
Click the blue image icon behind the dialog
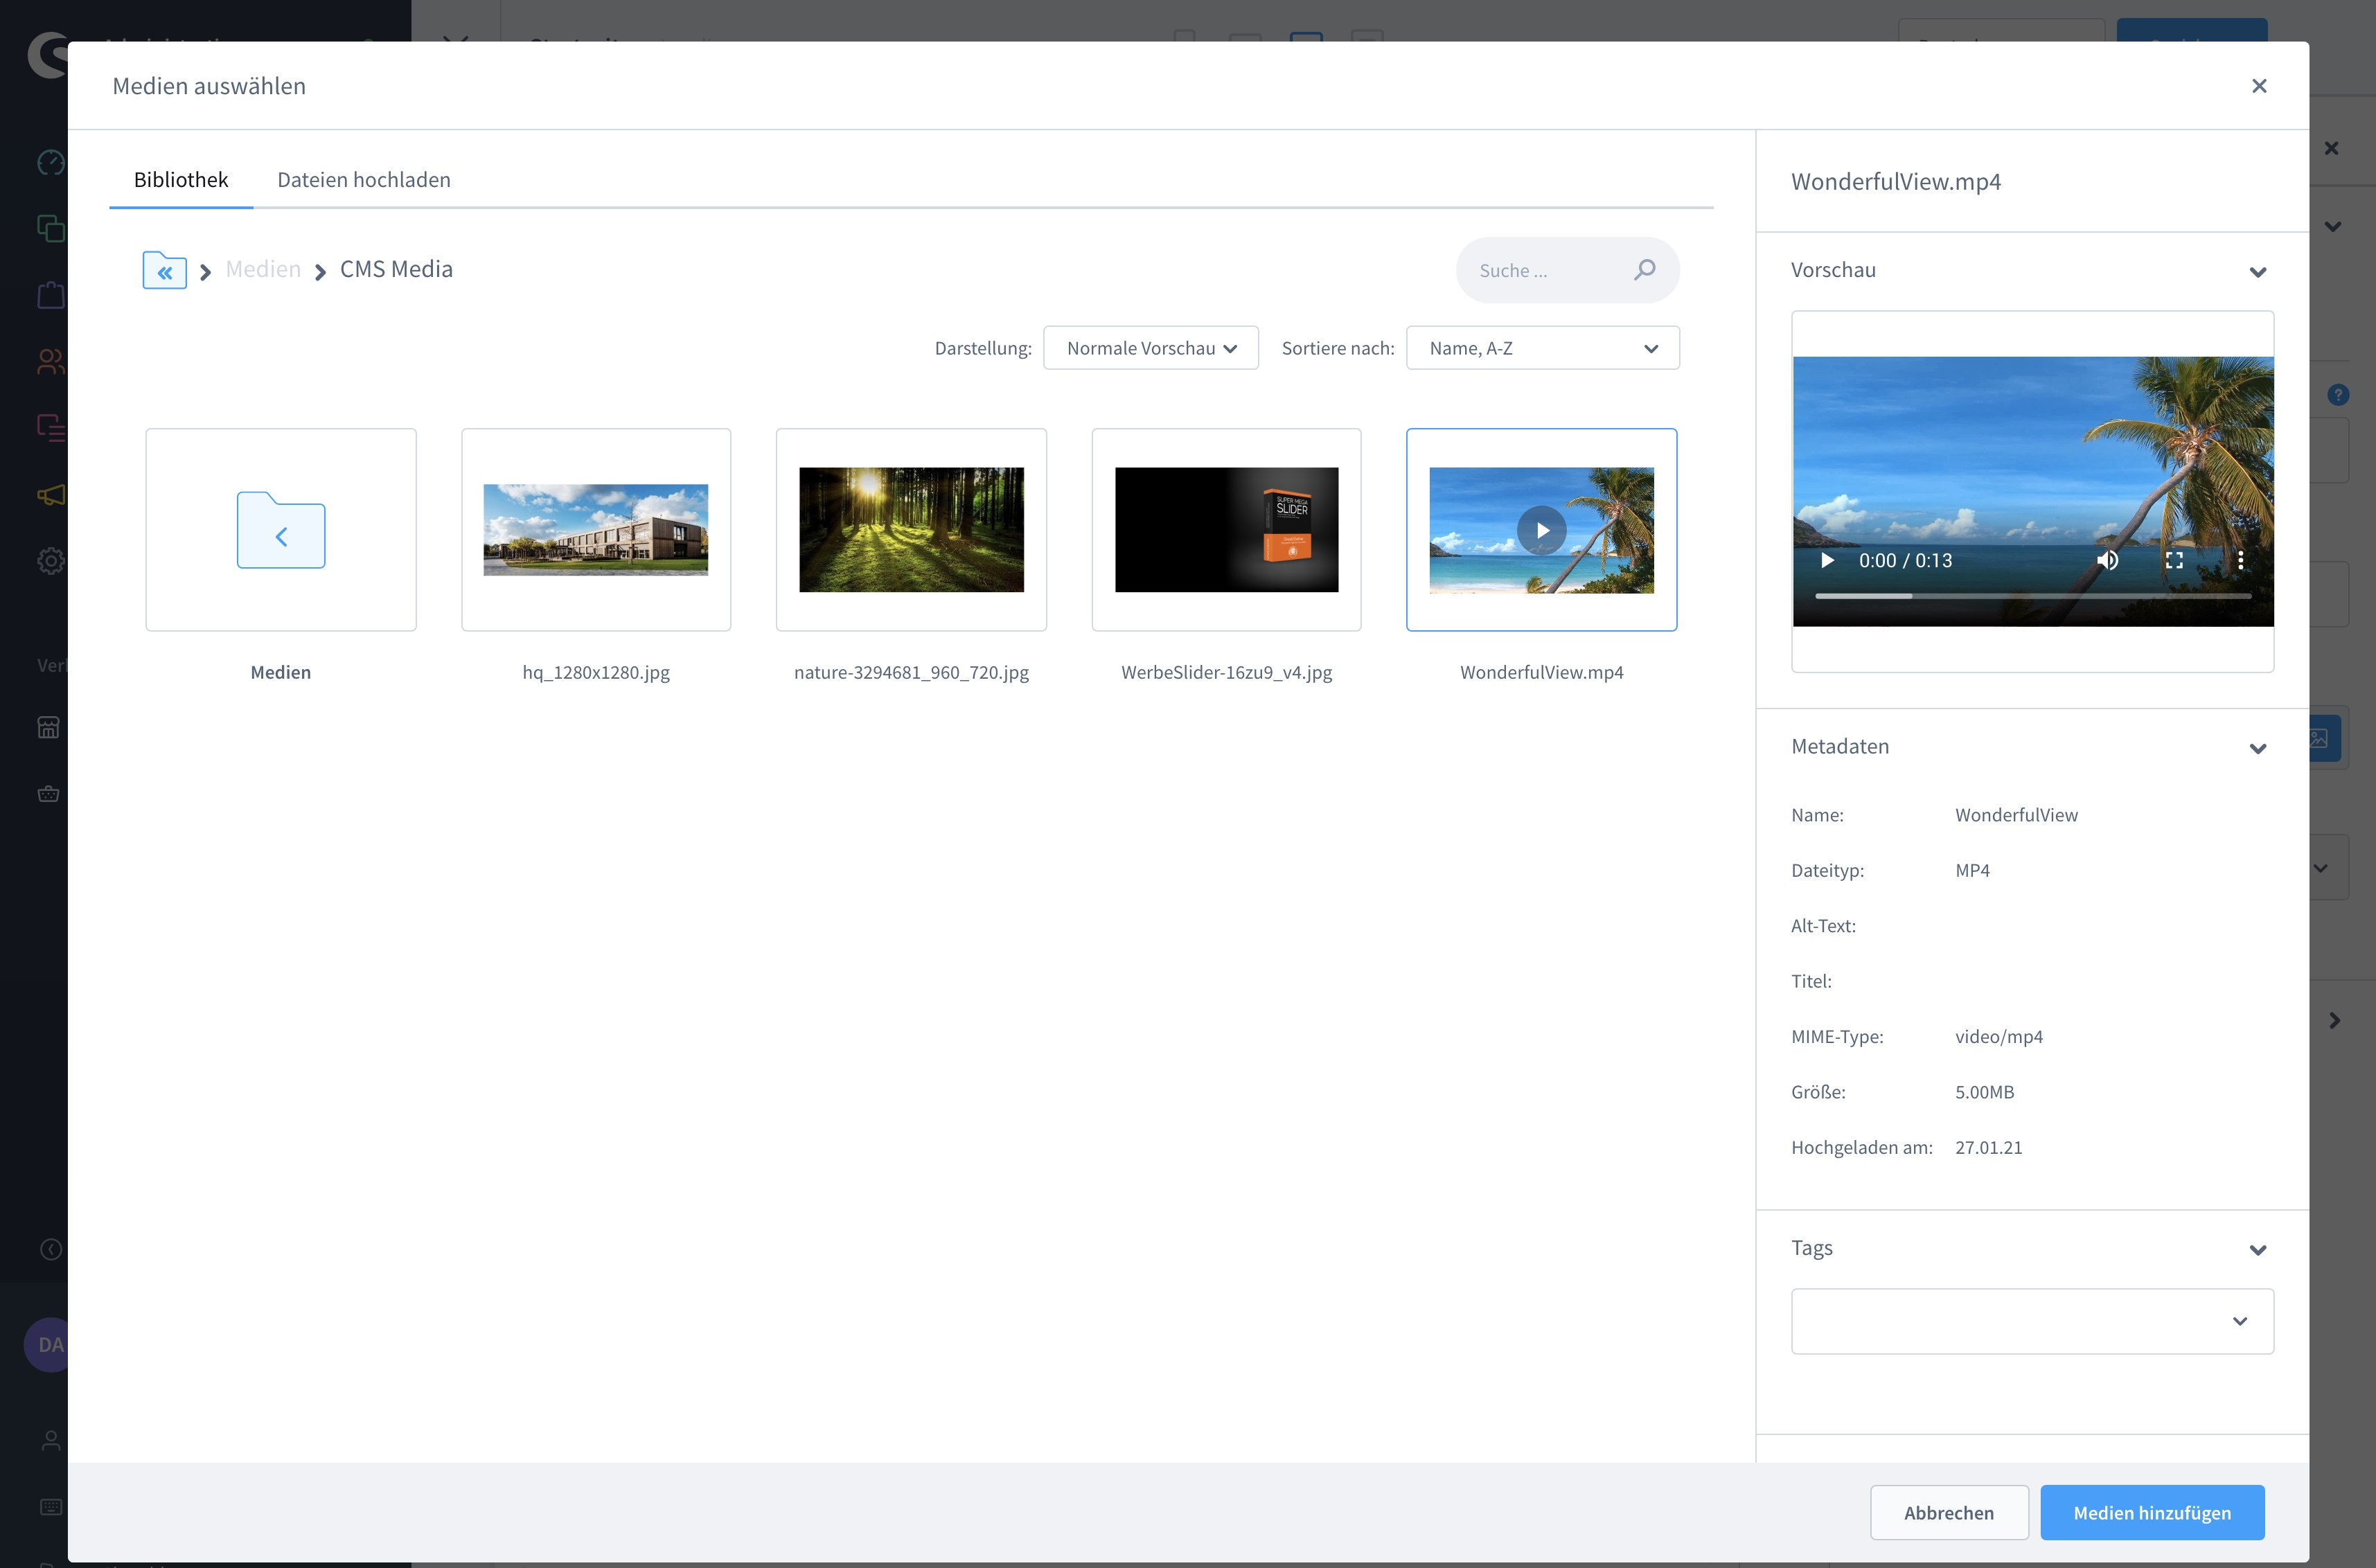(2325, 739)
